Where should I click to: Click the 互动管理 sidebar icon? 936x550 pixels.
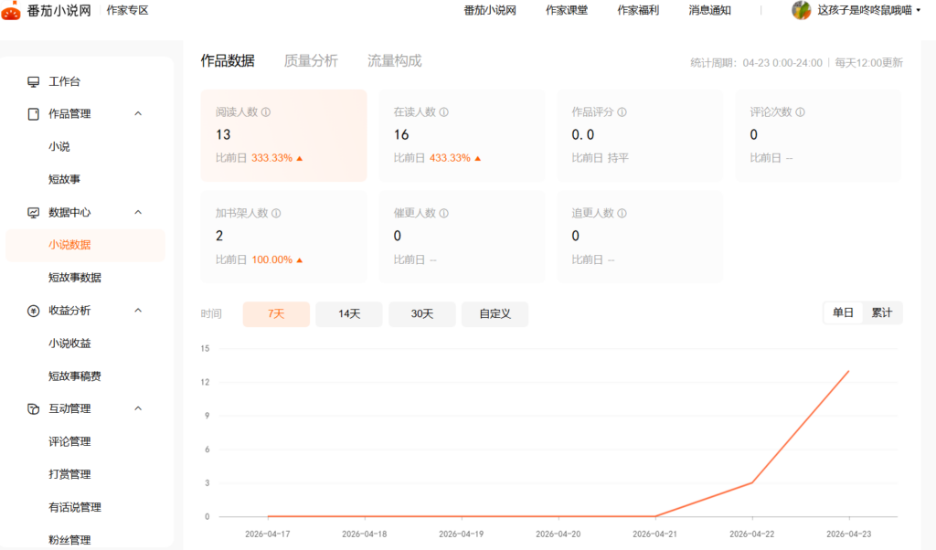pos(34,408)
